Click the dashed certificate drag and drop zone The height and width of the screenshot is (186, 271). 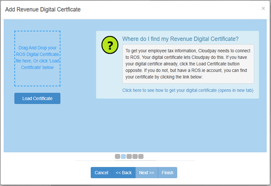coord(37,58)
